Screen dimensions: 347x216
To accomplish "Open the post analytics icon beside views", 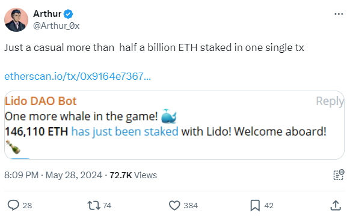I will point(339,175).
